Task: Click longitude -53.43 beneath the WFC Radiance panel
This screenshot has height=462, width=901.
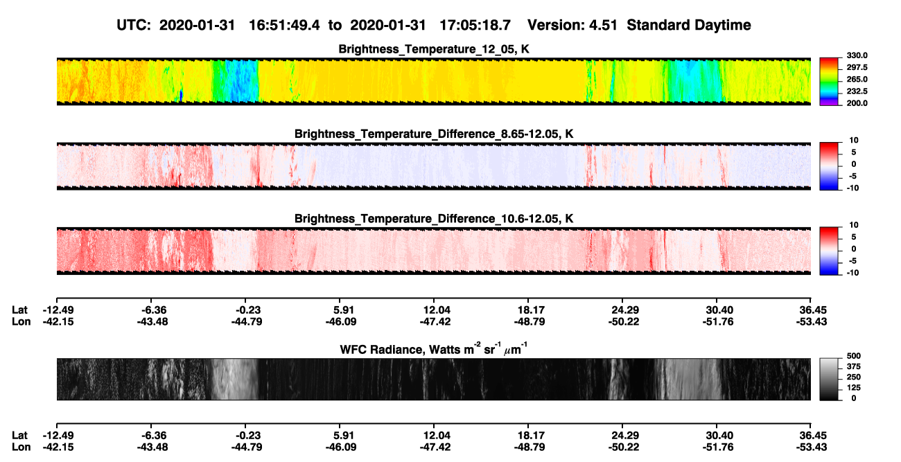Action: point(811,447)
